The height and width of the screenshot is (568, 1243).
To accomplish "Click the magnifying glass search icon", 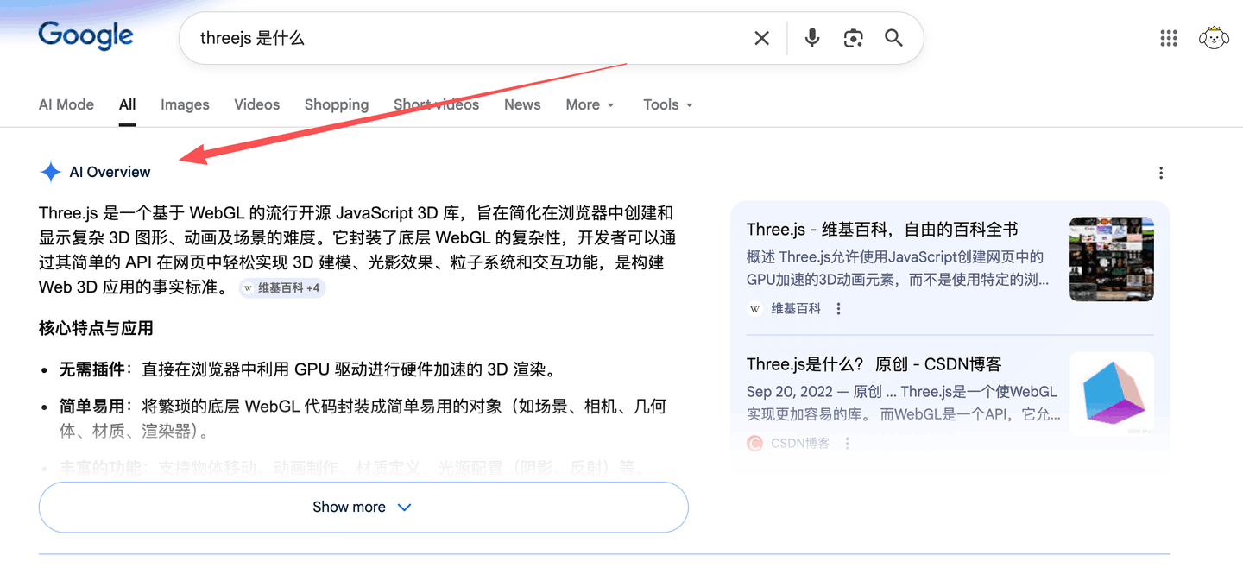I will pyautogui.click(x=893, y=38).
